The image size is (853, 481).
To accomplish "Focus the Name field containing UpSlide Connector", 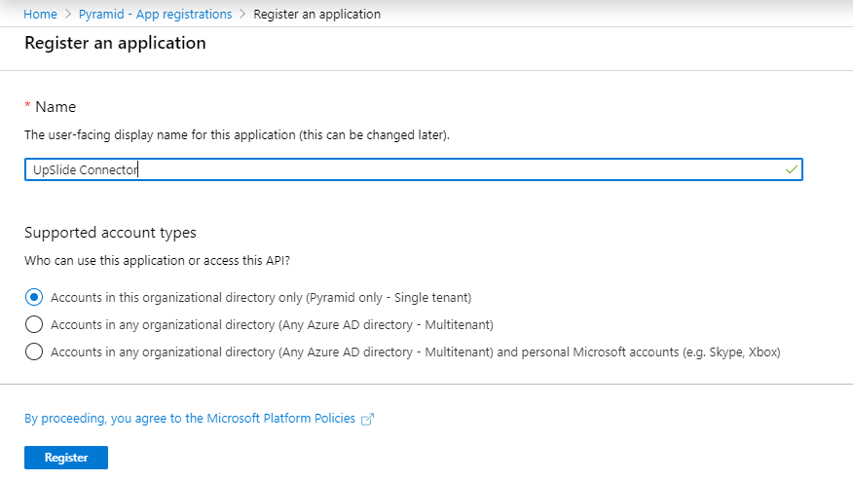I will pyautogui.click(x=414, y=169).
